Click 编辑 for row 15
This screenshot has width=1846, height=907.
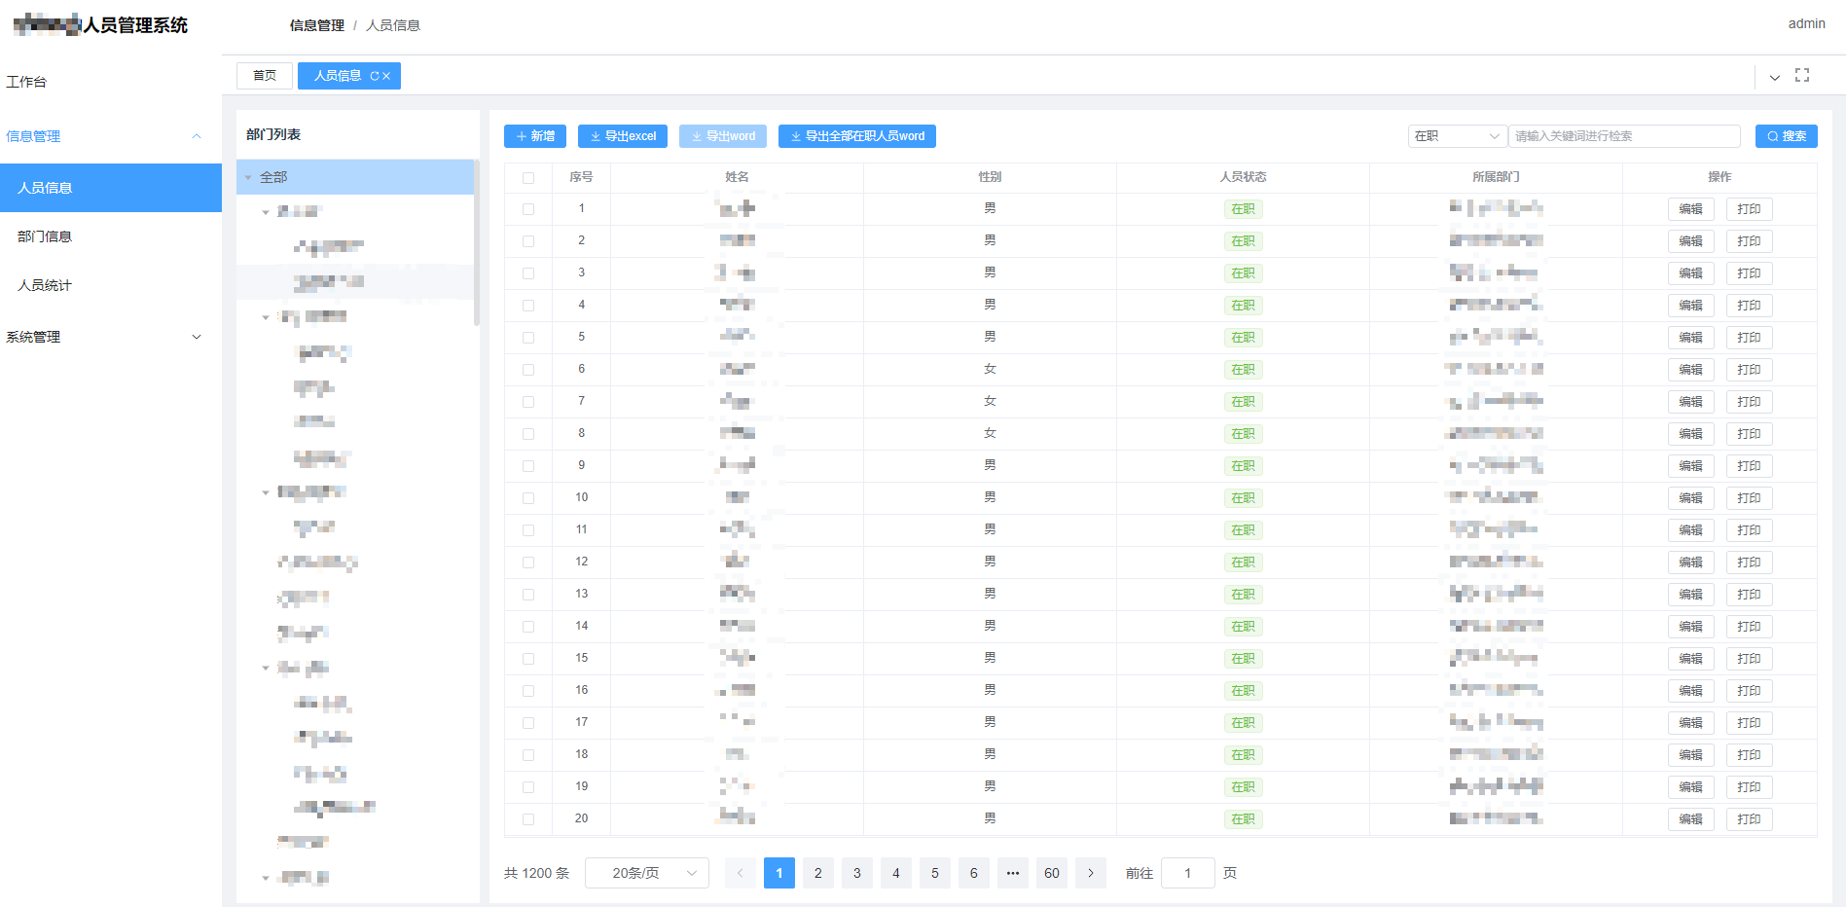(1691, 659)
